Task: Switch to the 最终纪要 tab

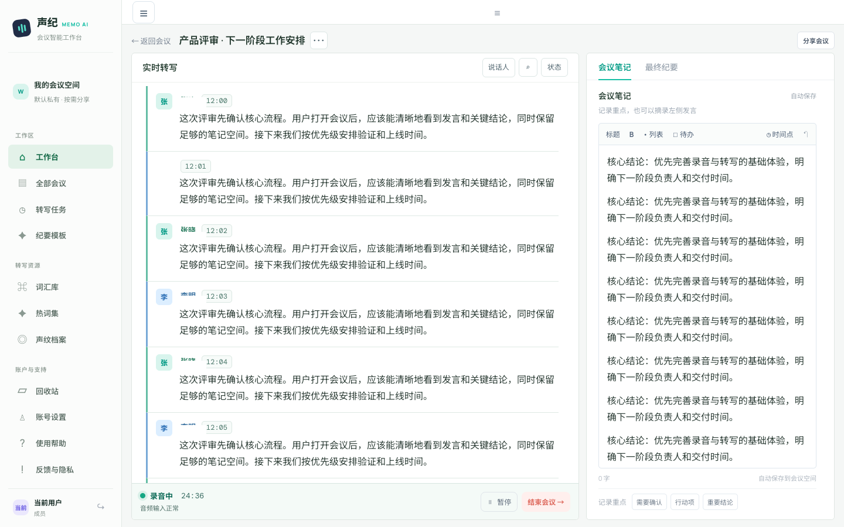Action: [x=661, y=67]
